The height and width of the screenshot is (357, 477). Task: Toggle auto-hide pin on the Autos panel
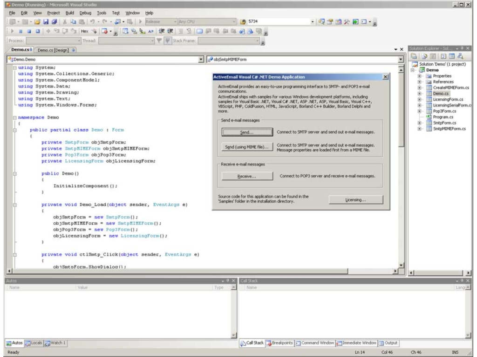(227, 281)
